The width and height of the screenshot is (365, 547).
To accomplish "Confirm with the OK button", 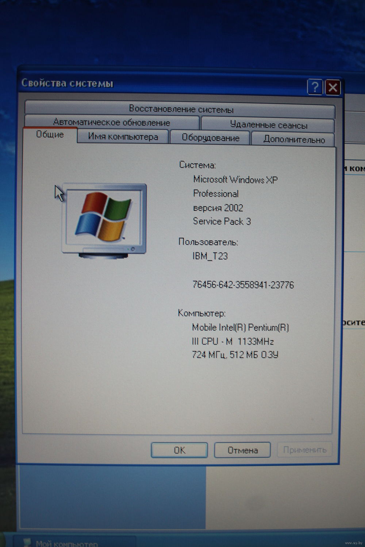I will click(x=179, y=450).
